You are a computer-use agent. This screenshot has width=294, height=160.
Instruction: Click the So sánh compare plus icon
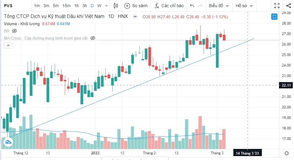pos(127,6)
